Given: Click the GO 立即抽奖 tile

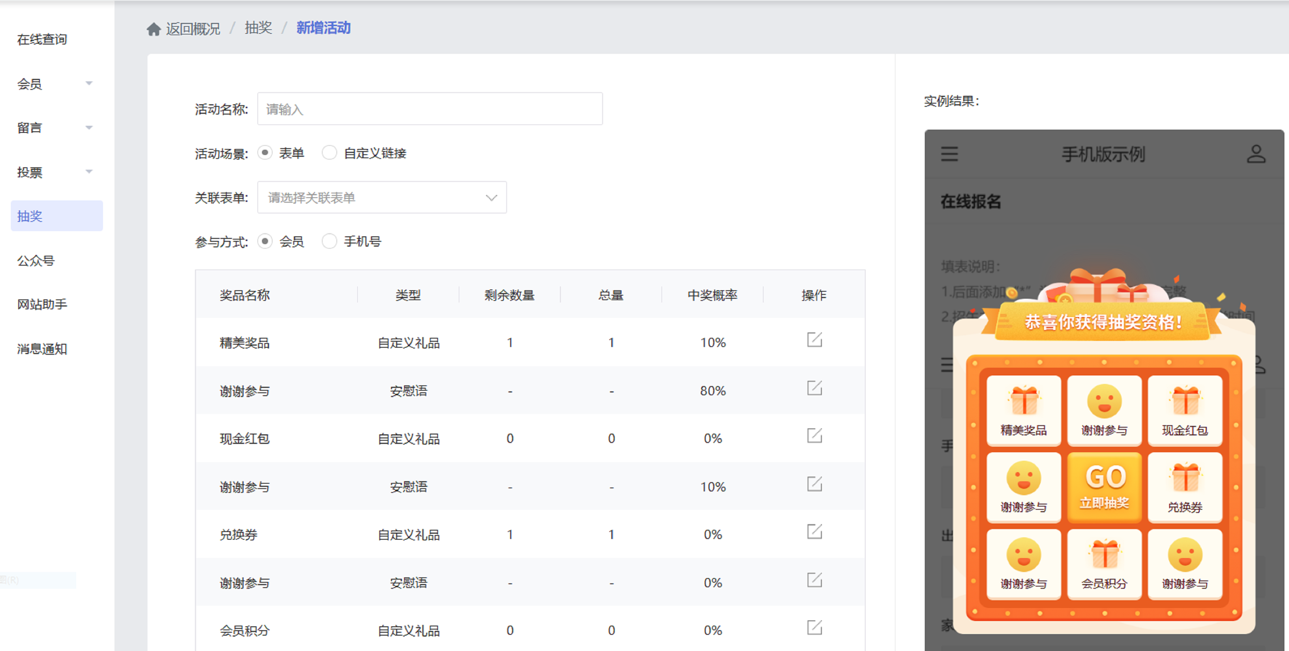Looking at the screenshot, I should click(x=1104, y=488).
